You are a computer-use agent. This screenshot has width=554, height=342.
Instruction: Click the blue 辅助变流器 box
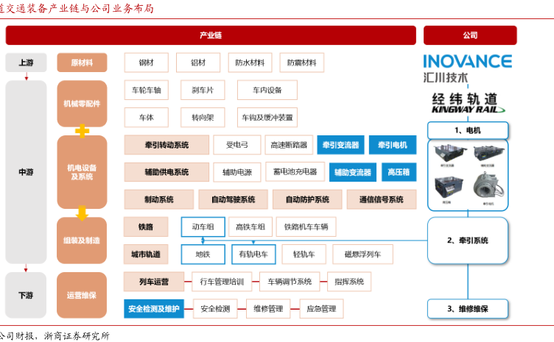tap(352, 172)
